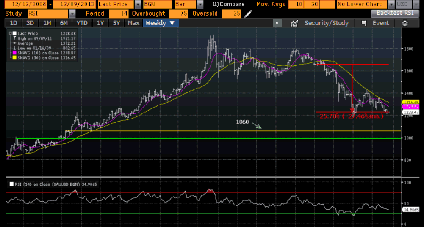The height and width of the screenshot is (227, 424).
Task: Open the Weekly periodicity dropdown
Action: [159, 23]
